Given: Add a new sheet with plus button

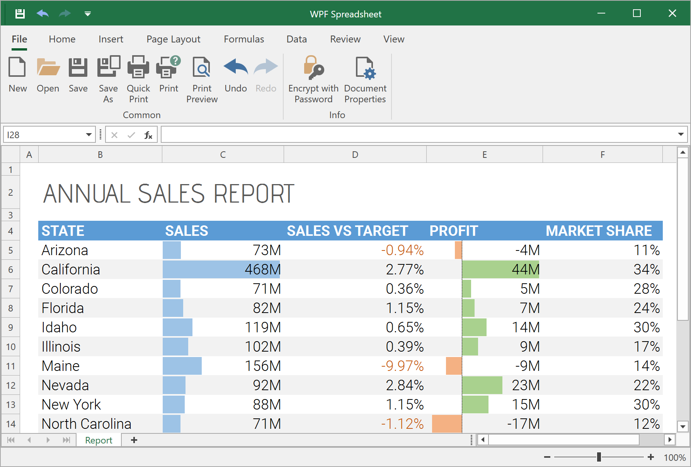Looking at the screenshot, I should pos(134,440).
